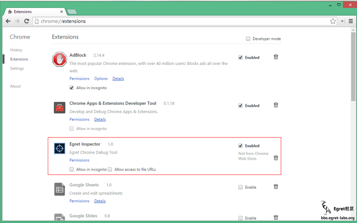Reload the extensions page
The width and height of the screenshot is (357, 223).
pos(27,21)
